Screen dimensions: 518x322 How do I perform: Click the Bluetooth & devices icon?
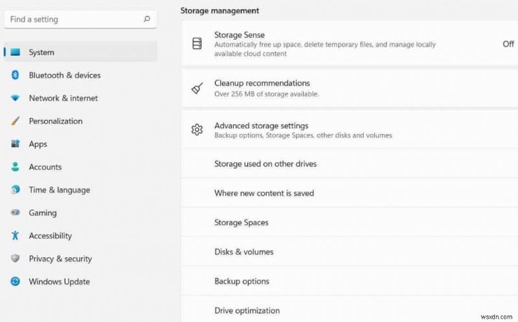click(x=16, y=75)
